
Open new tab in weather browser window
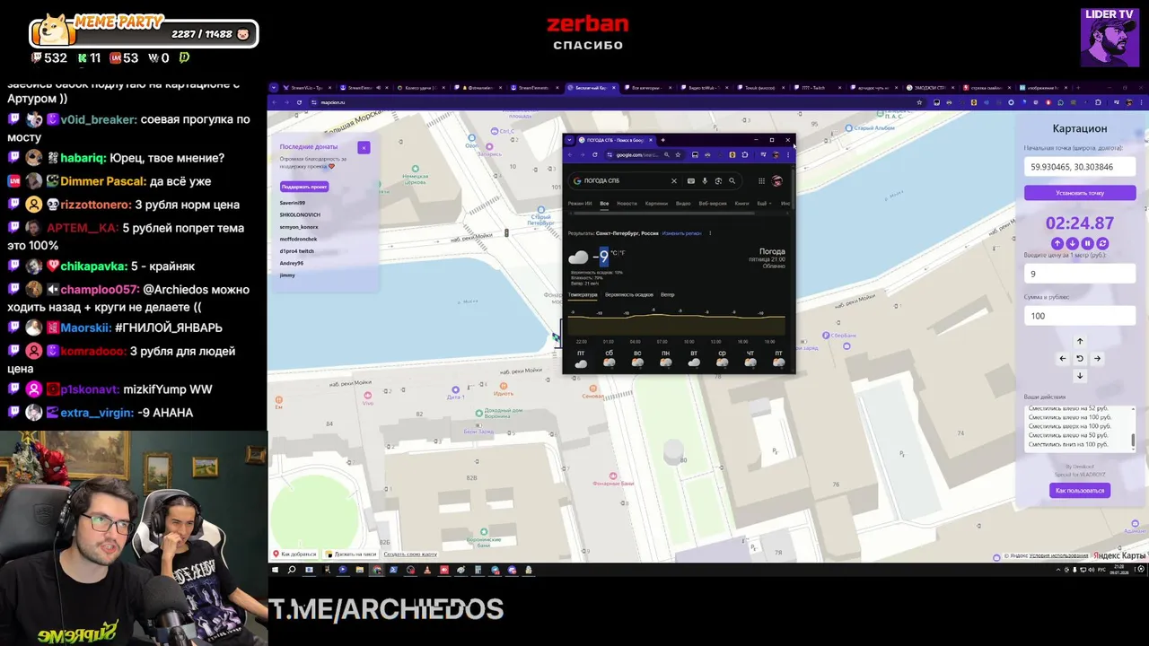click(662, 140)
